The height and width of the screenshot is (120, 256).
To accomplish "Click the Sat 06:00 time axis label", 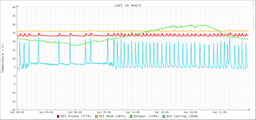I will pos(75,112).
